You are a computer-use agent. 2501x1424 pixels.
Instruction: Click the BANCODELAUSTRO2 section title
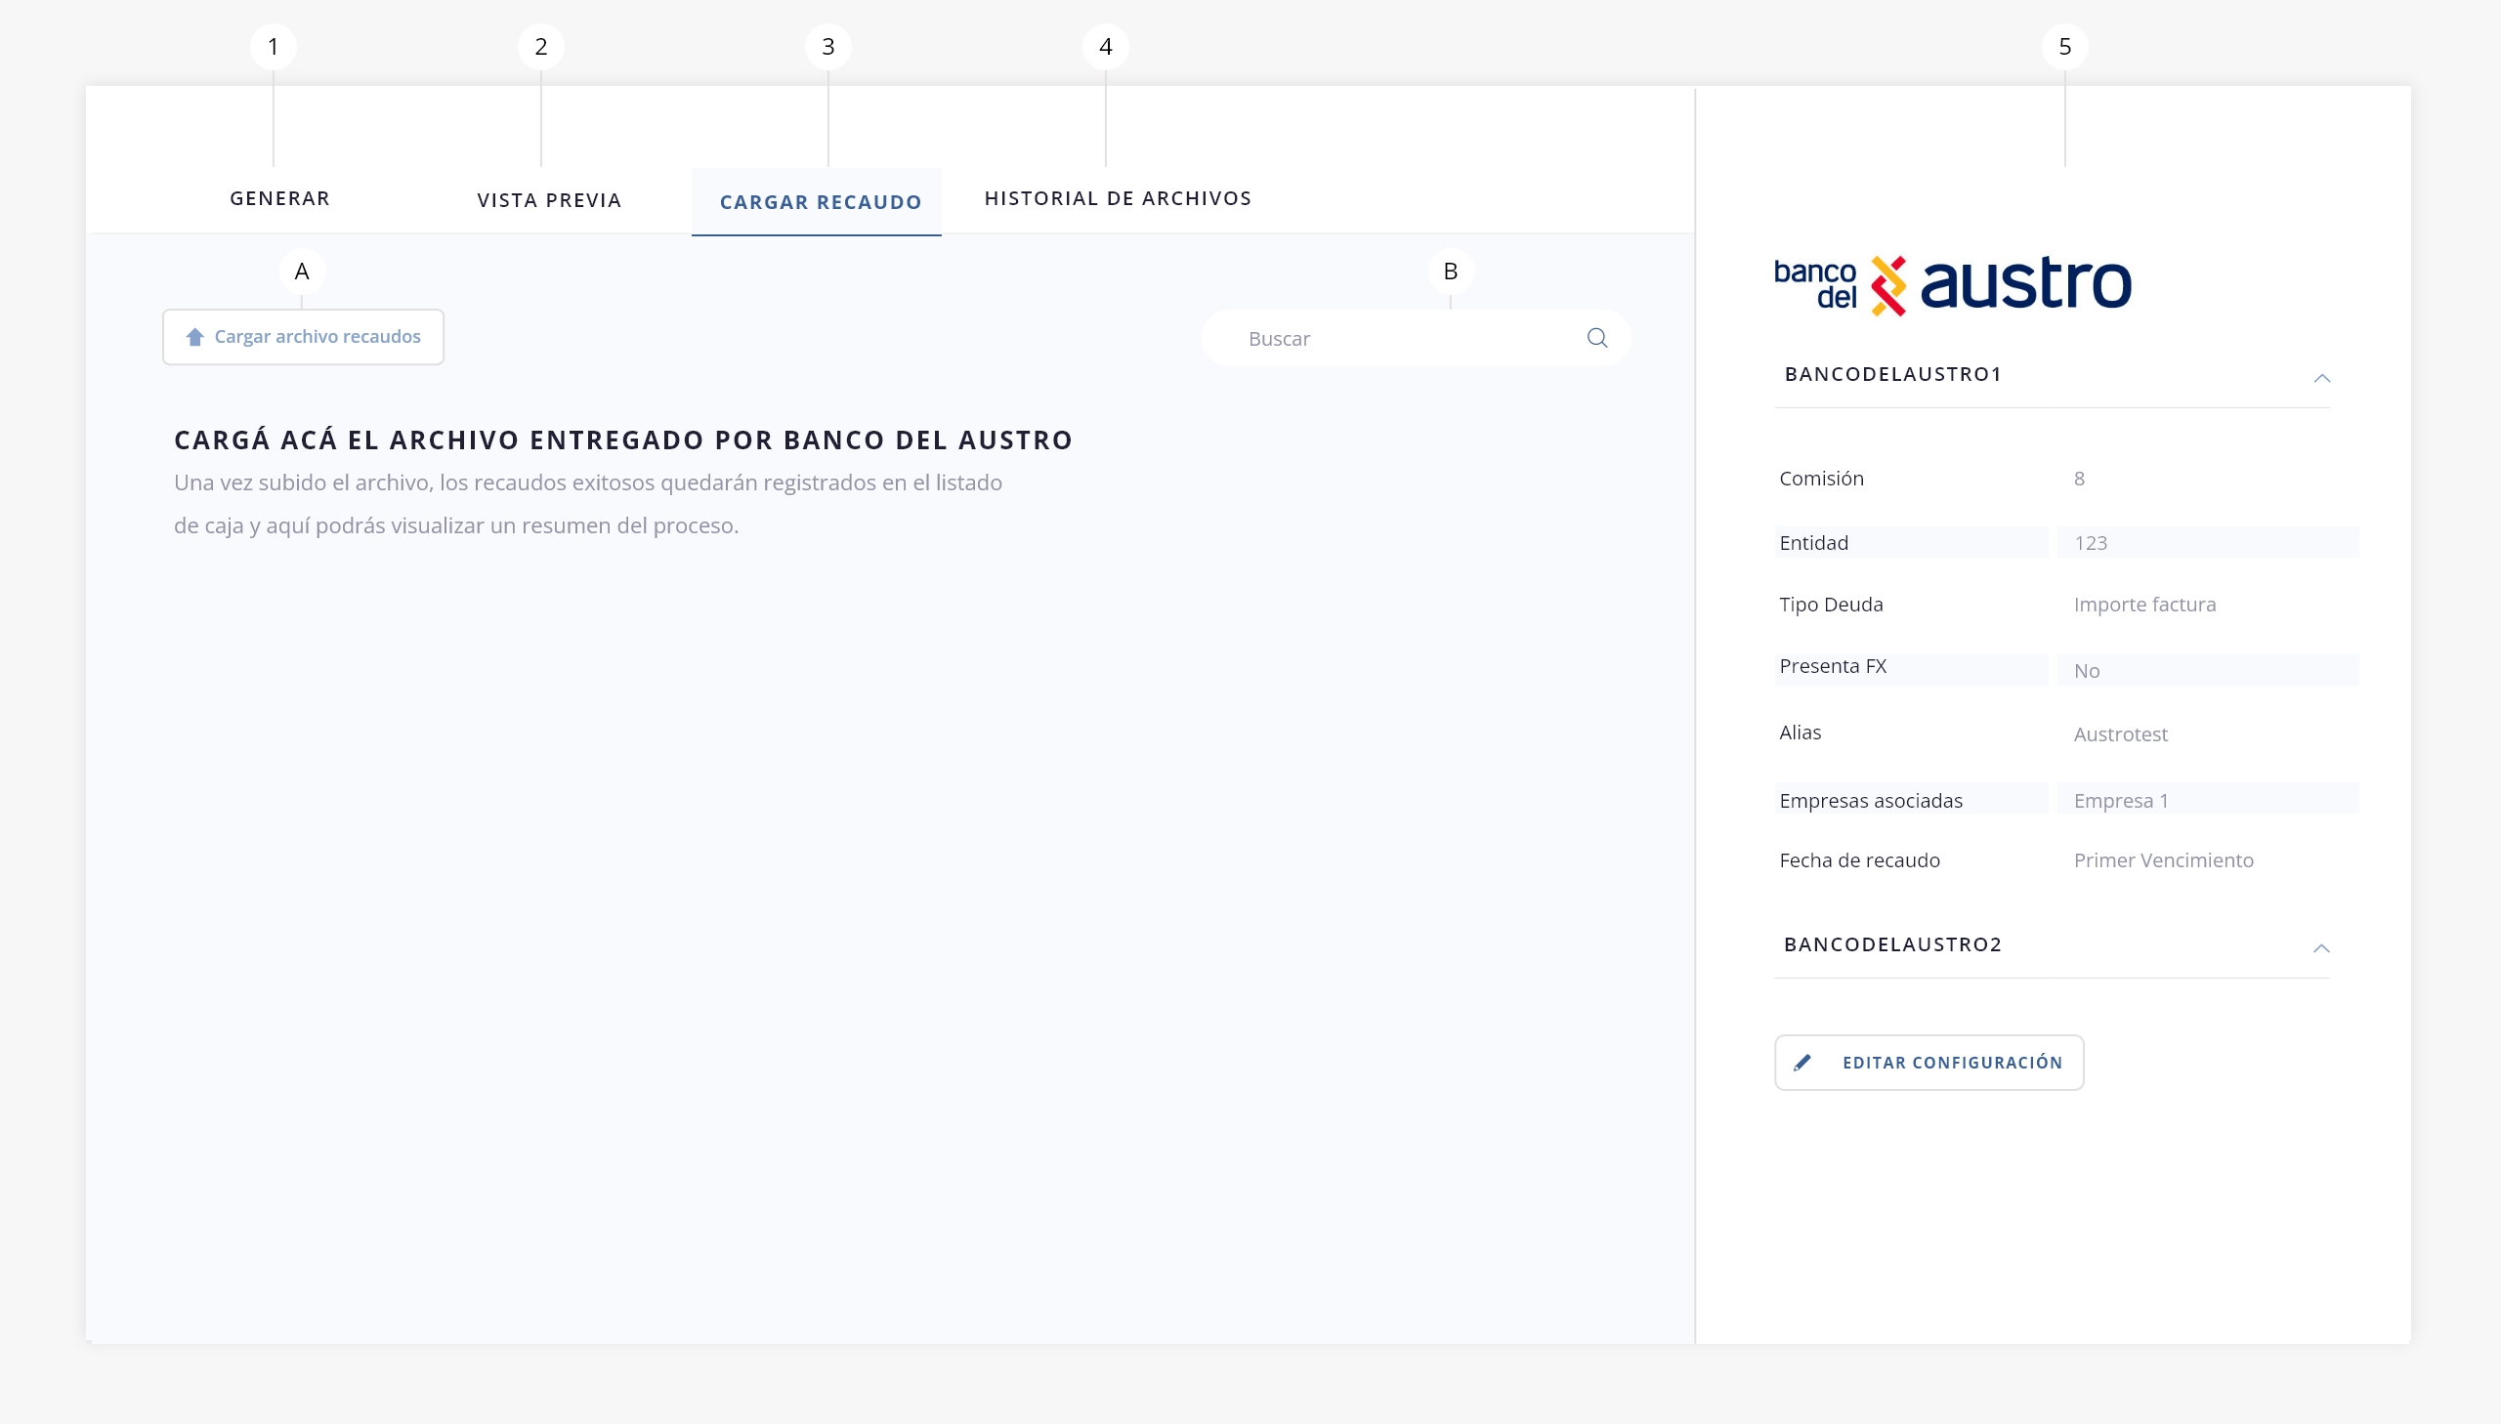1891,943
